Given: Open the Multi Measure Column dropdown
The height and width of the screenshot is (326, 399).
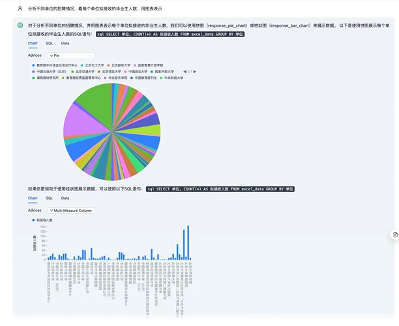Looking at the screenshot, I should (70, 211).
